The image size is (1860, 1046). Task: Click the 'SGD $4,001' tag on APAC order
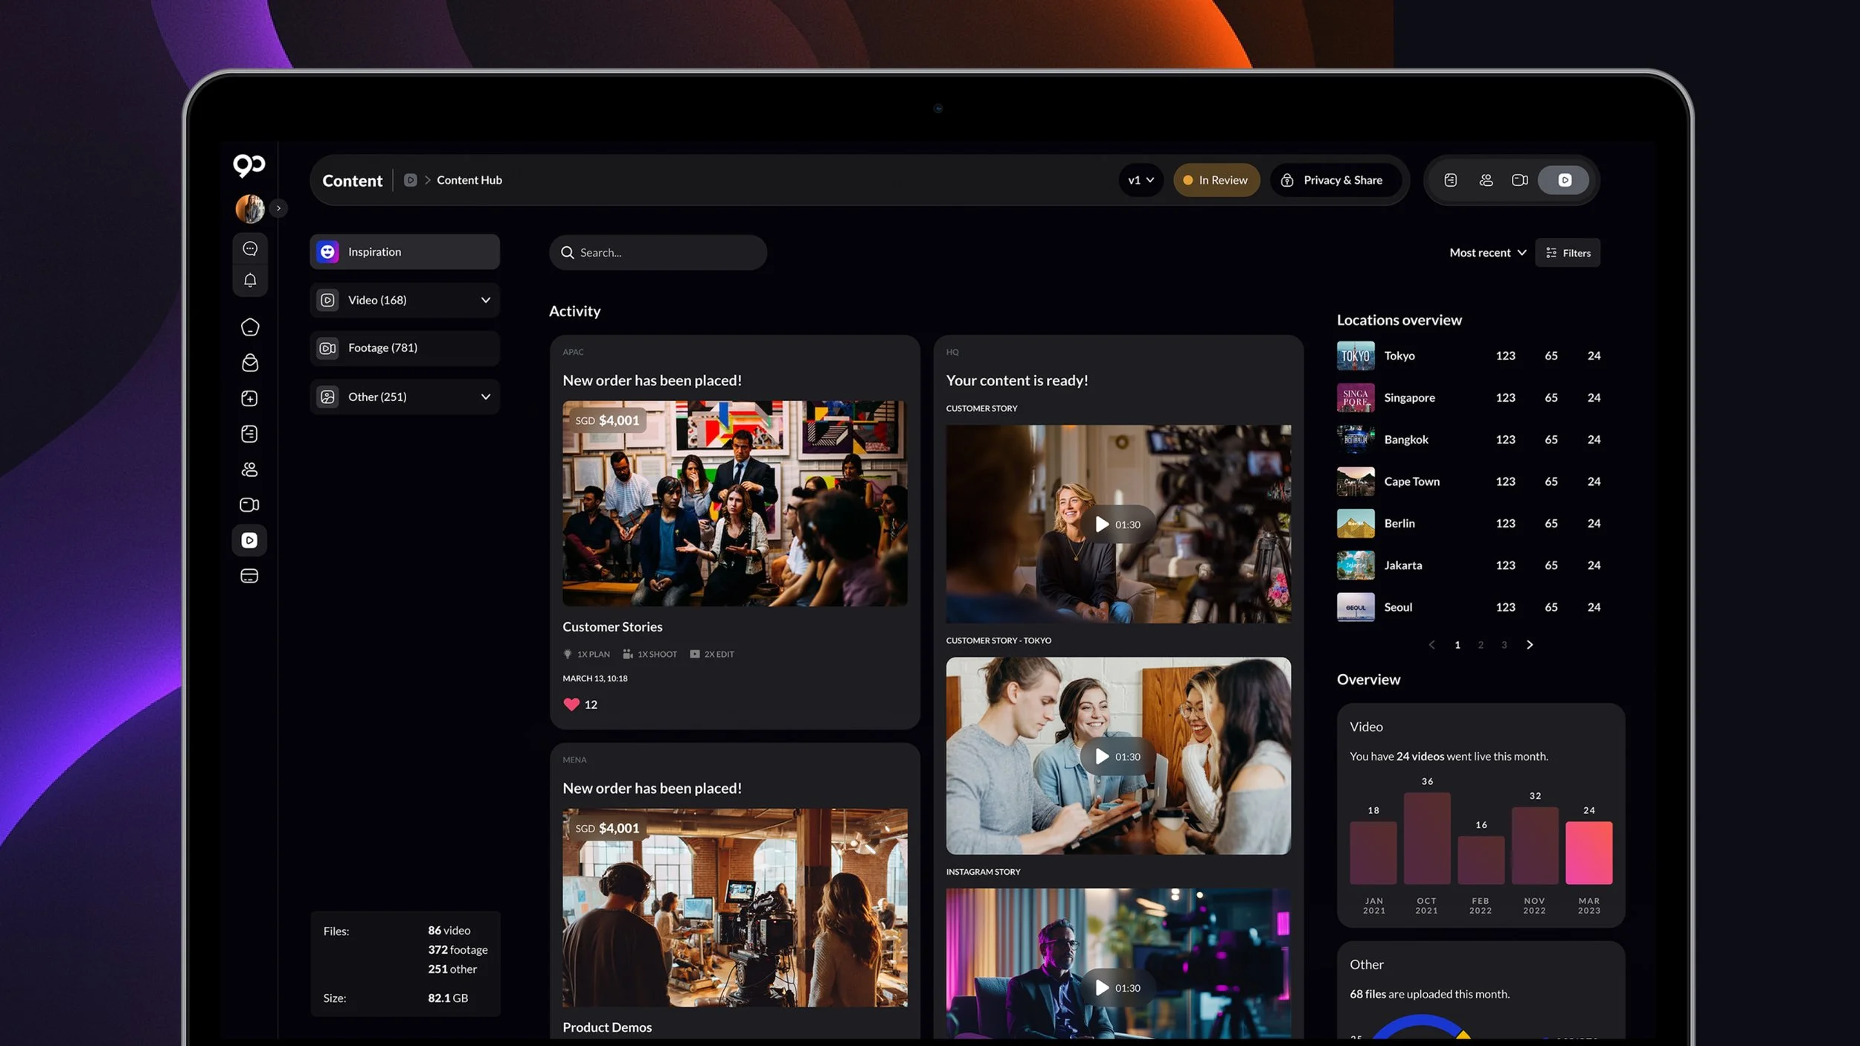(x=607, y=420)
